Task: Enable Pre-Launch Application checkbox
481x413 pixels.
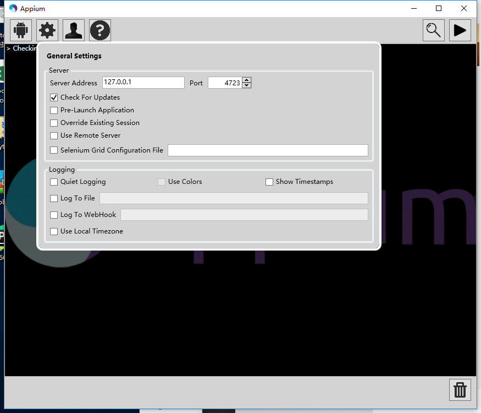Action: (54, 110)
